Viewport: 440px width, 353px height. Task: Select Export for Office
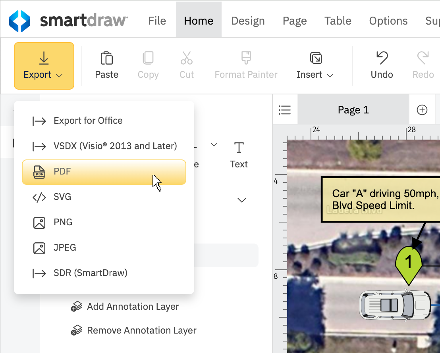click(88, 121)
